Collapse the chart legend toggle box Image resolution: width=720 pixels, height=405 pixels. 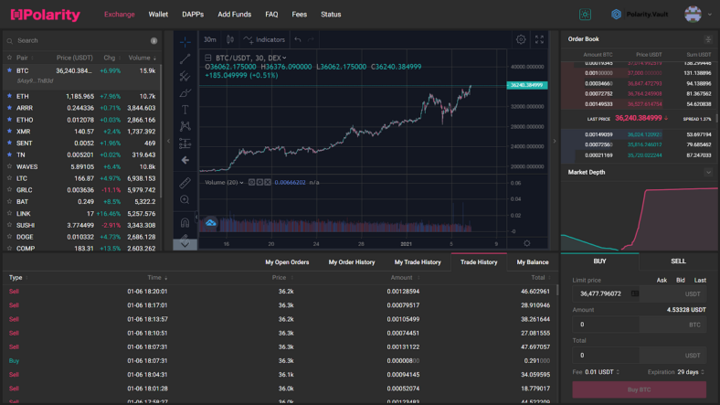tap(208, 58)
